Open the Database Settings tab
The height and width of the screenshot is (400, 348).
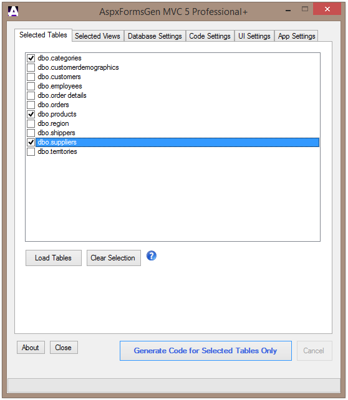pyautogui.click(x=155, y=36)
